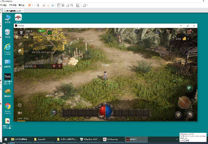
Task: Click the arrow-shaped side tab icon
Action: (20, 44)
